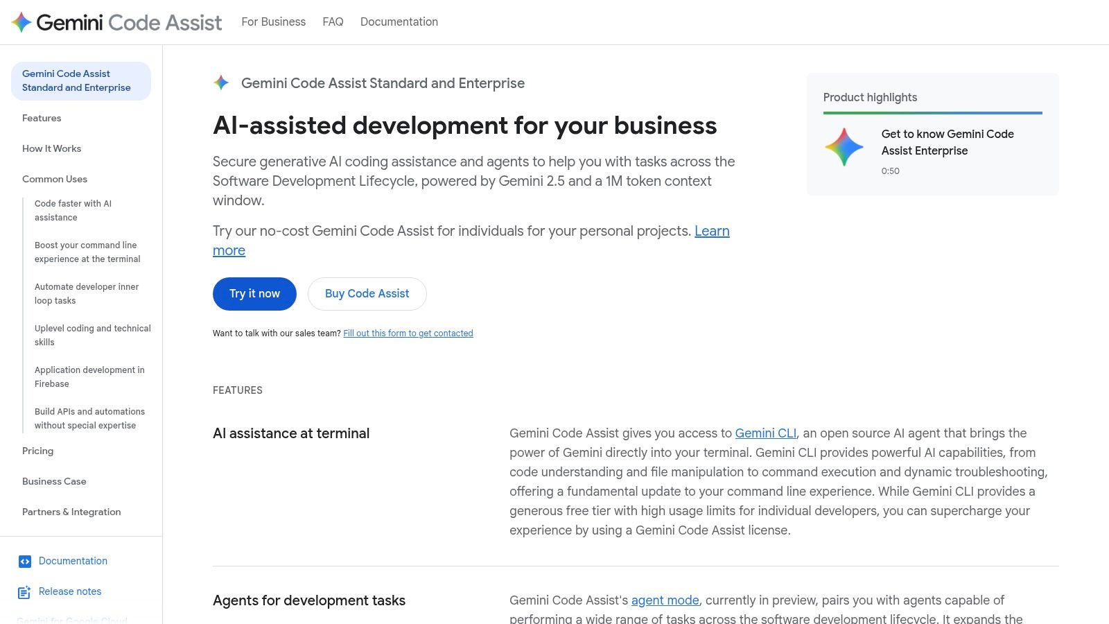Play Get to know Gemini Code Assist Enterprise

(948, 143)
